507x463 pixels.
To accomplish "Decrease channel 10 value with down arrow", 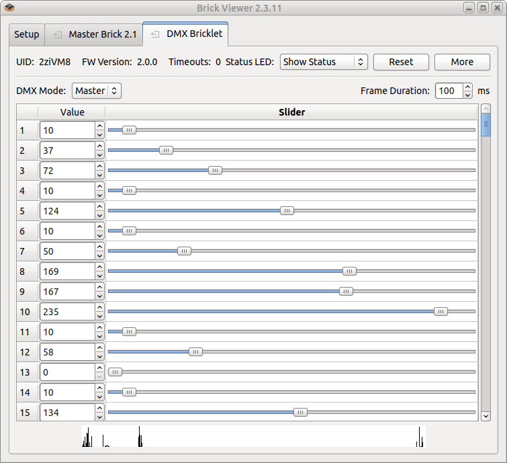I will pos(99,316).
